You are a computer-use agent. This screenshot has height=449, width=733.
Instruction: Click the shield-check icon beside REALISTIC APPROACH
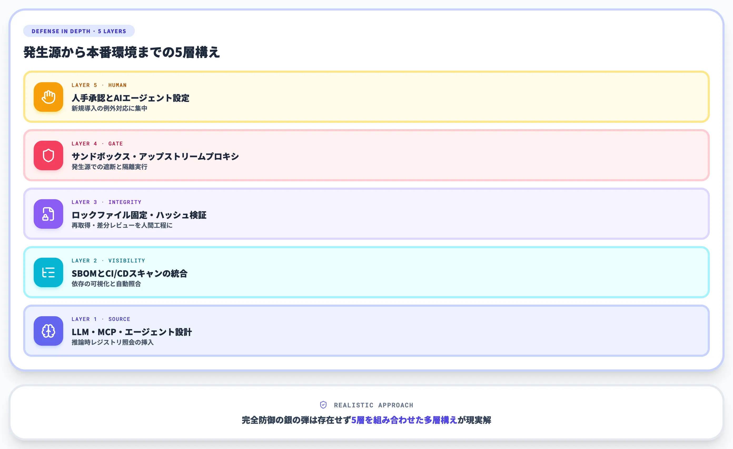pyautogui.click(x=323, y=405)
